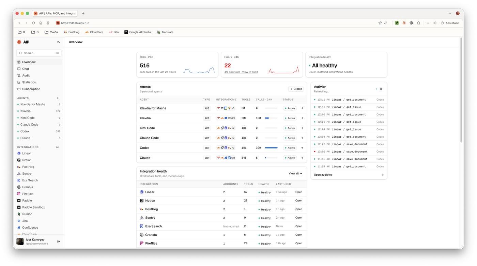Screen dimensions: 477x266
Task: Navigate back in the browser
Action: coord(19,23)
